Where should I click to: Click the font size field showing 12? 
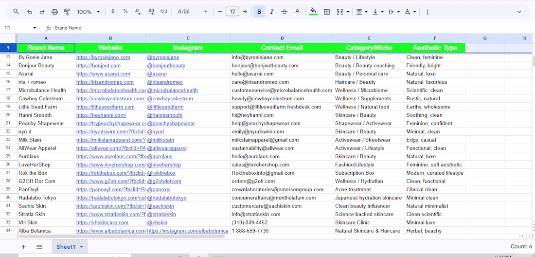232,12
